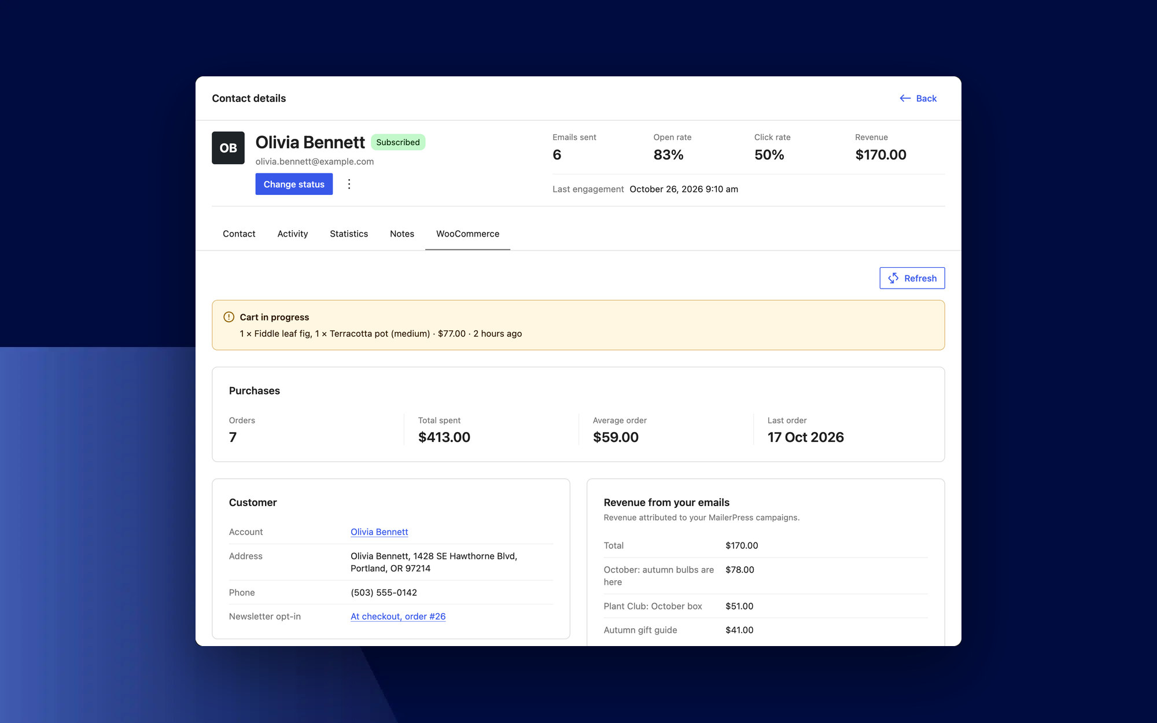The width and height of the screenshot is (1157, 723).
Task: Click the Total spent value $413.00
Action: [444, 437]
